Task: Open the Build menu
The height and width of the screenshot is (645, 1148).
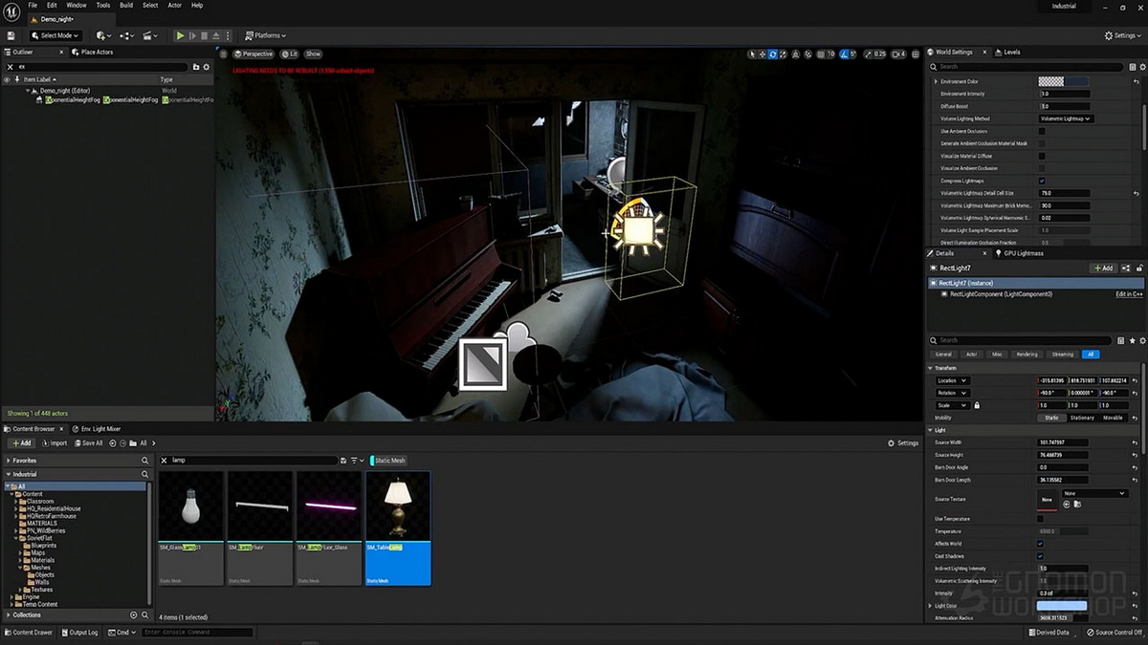Action: click(x=126, y=6)
